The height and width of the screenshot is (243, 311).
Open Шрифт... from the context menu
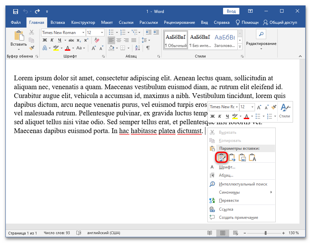(x=227, y=167)
